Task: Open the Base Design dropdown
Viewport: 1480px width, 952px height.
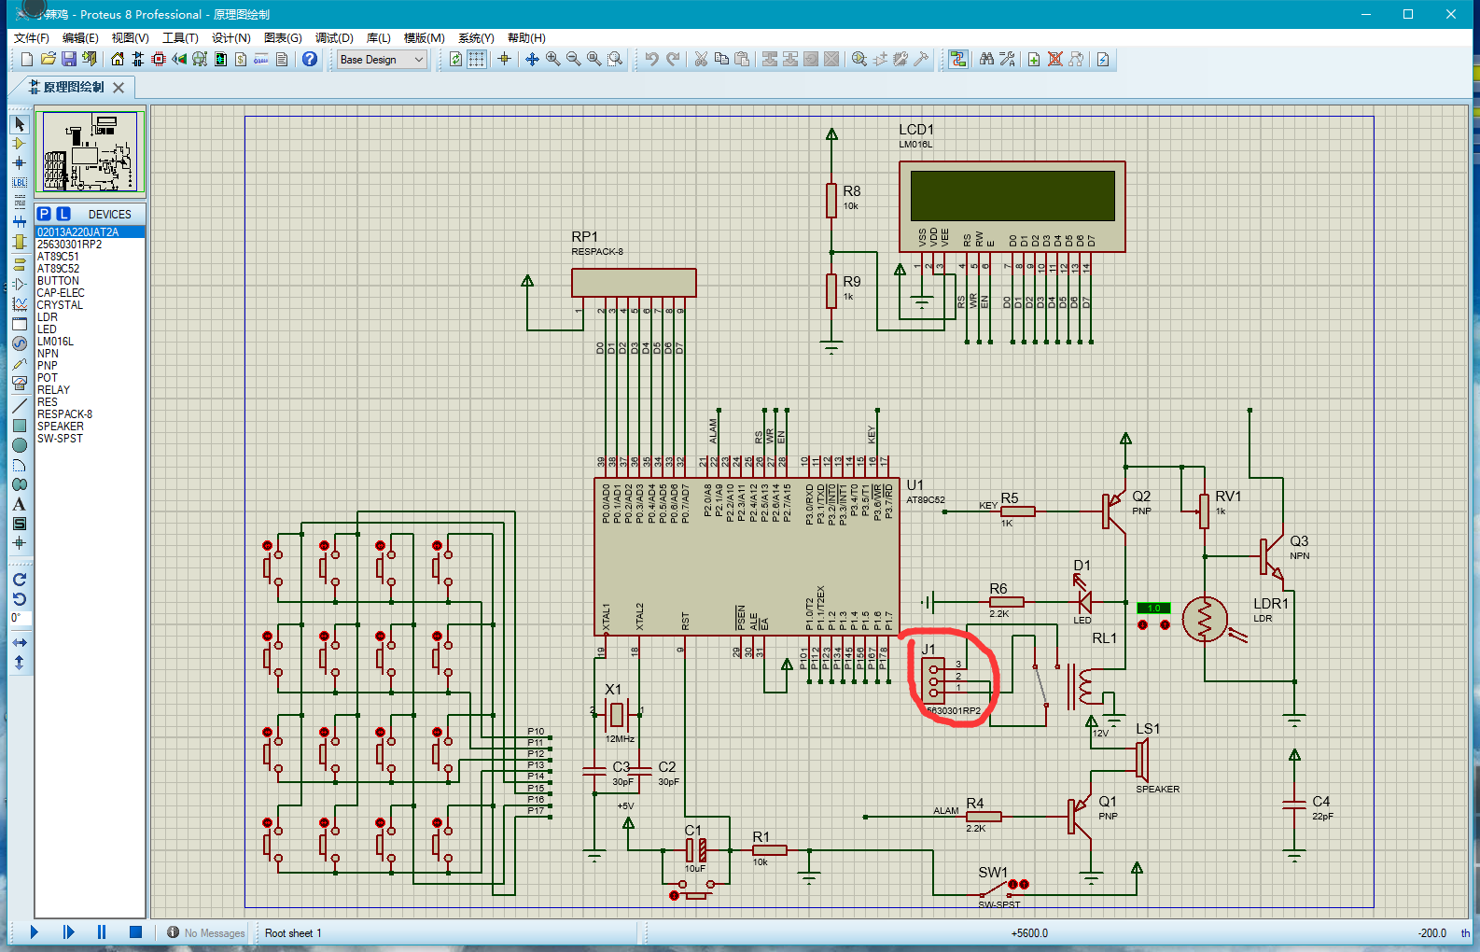Action: (382, 59)
